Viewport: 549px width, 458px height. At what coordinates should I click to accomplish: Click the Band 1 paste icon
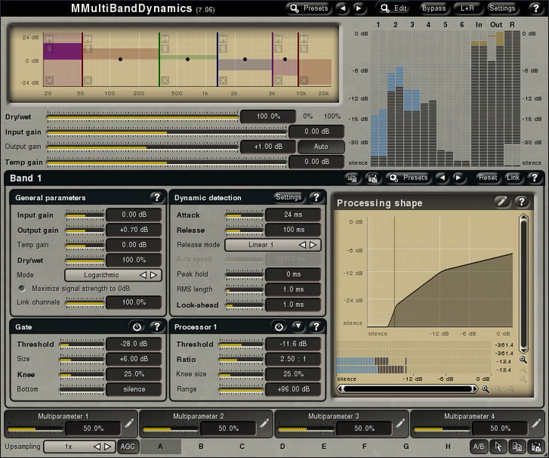click(373, 178)
